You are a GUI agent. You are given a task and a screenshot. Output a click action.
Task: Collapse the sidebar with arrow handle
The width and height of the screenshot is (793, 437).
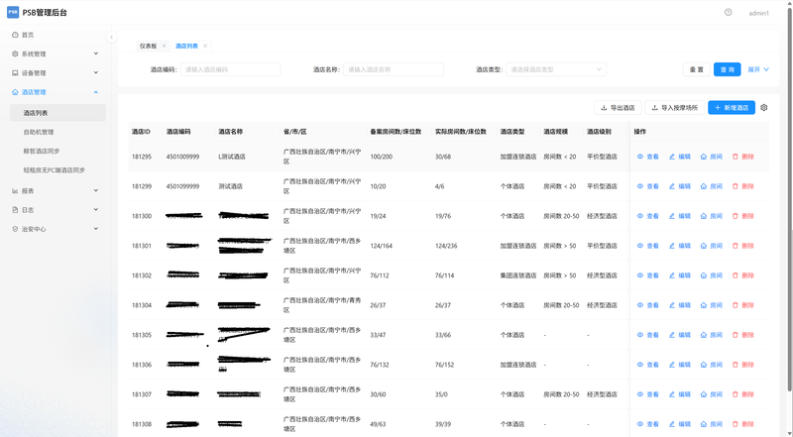pos(111,37)
